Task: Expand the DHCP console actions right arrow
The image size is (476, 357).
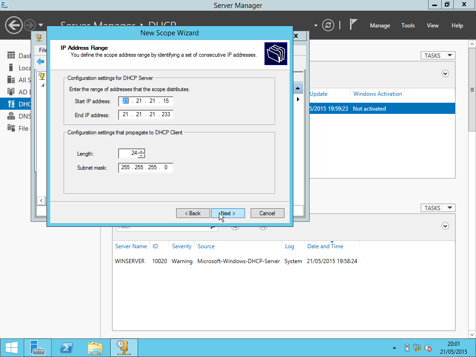Action: (x=298, y=99)
